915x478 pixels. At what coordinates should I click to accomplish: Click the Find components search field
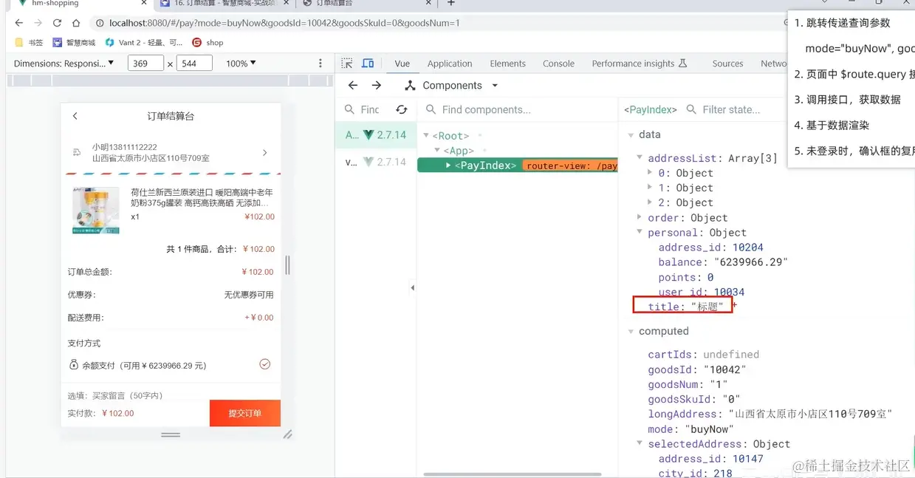(x=521, y=109)
